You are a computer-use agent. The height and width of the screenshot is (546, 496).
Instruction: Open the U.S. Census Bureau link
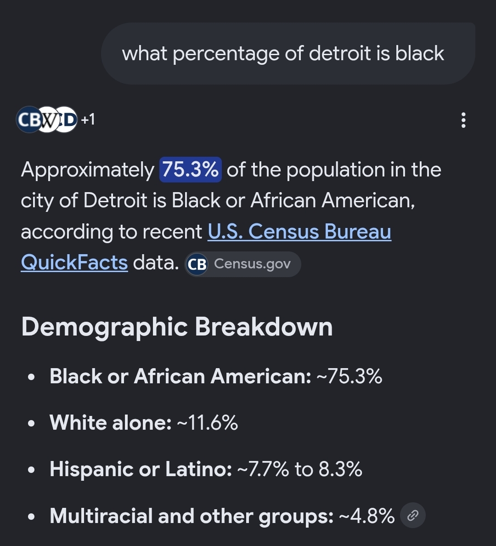coord(299,232)
